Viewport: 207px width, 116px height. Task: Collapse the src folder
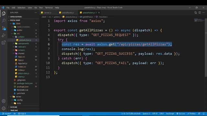tap(18, 34)
